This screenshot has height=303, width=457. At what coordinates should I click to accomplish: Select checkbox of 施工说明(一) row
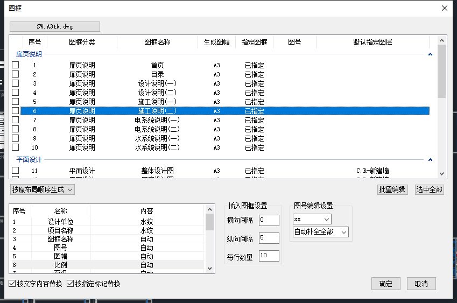(x=16, y=101)
